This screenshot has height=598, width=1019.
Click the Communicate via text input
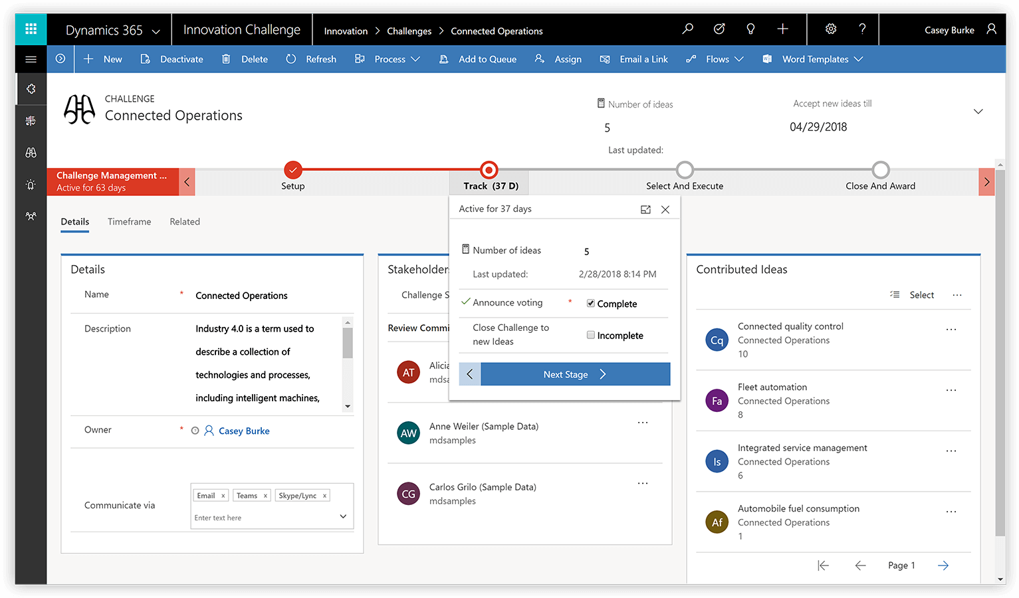click(x=263, y=518)
